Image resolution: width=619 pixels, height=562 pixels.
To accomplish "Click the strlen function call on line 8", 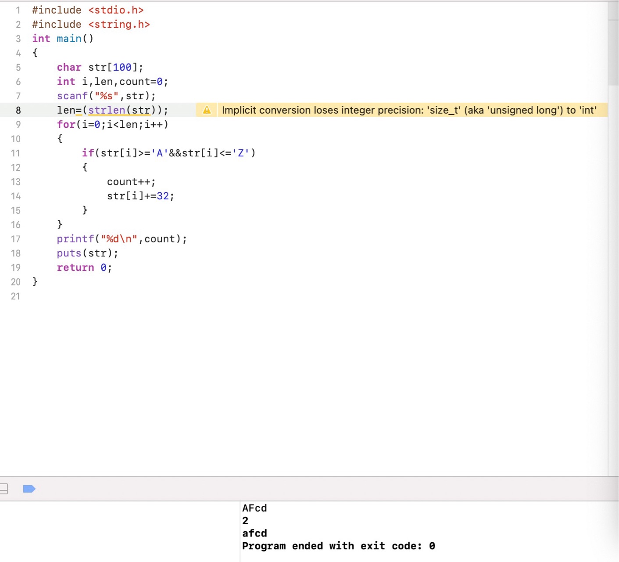I will (x=107, y=110).
